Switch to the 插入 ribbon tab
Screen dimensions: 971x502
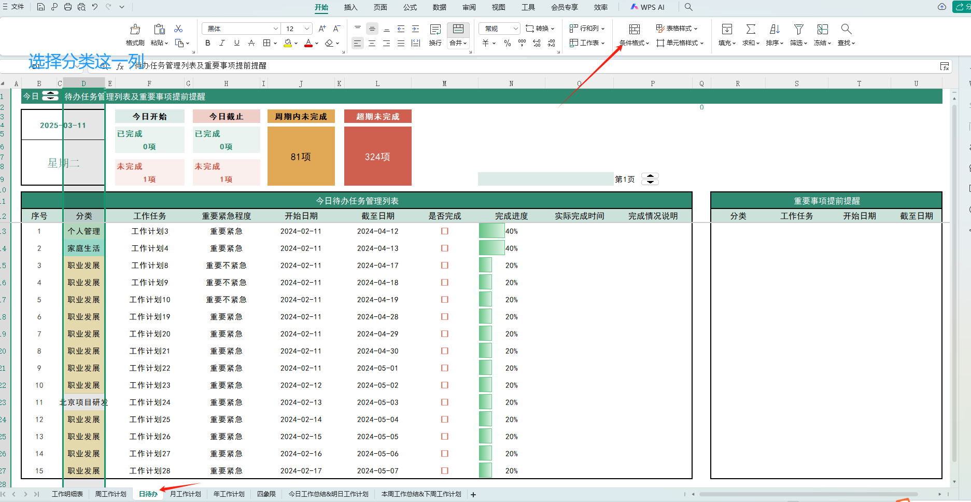351,7
